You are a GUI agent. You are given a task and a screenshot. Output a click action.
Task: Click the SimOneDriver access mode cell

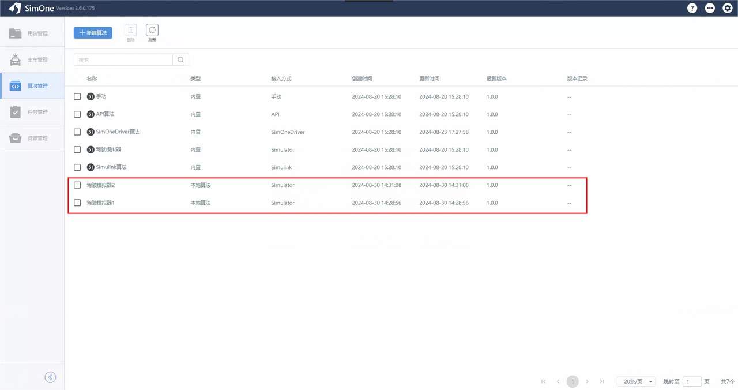coord(288,132)
